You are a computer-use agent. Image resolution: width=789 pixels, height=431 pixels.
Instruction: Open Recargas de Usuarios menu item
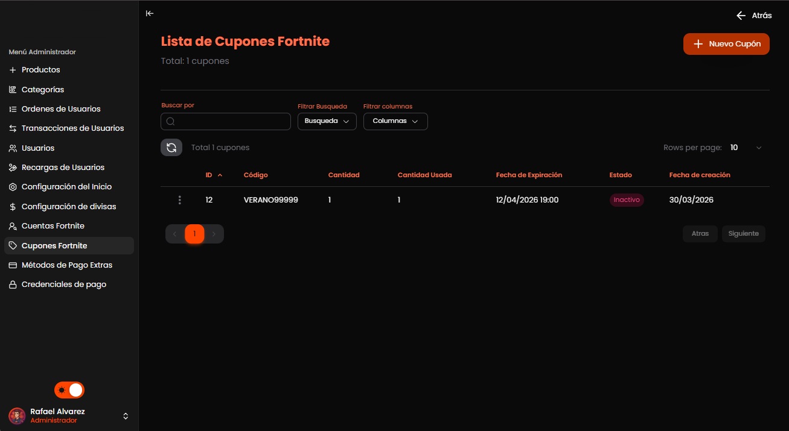click(x=69, y=168)
